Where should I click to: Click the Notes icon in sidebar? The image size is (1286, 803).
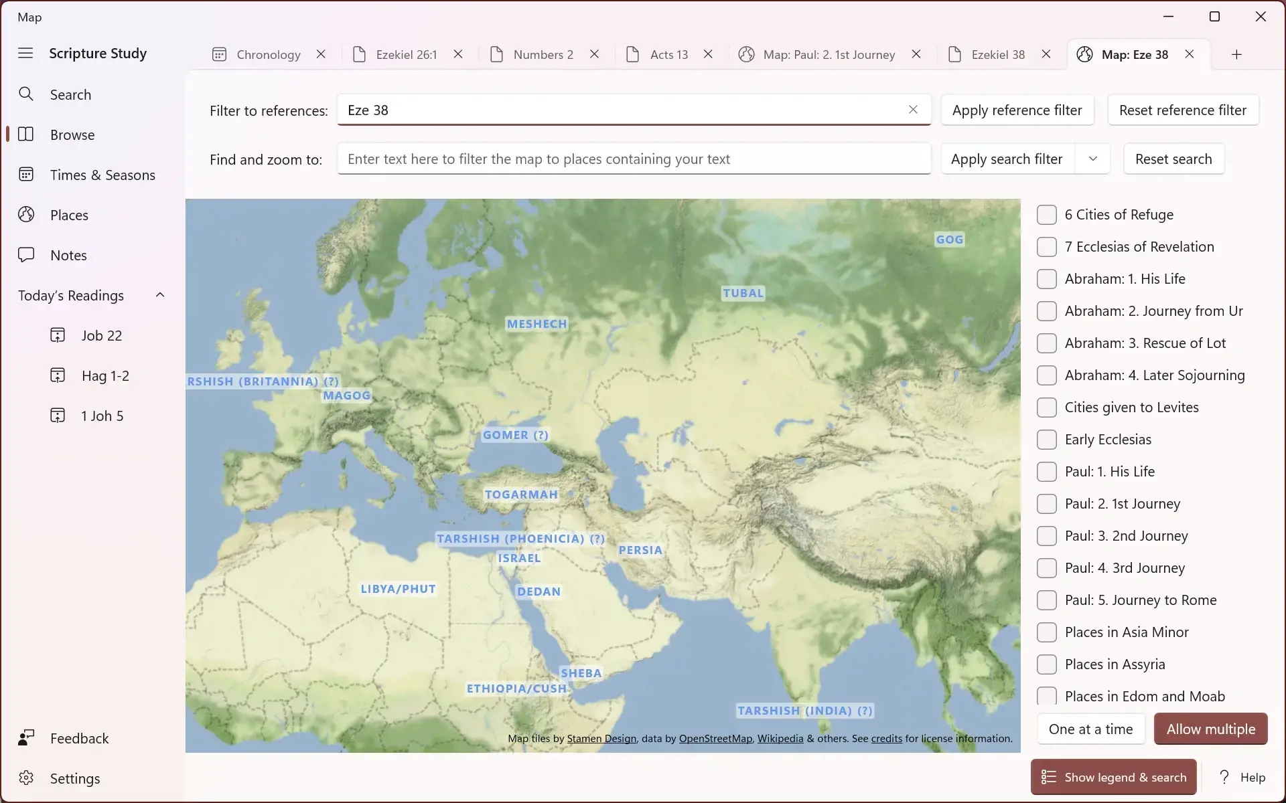click(26, 254)
